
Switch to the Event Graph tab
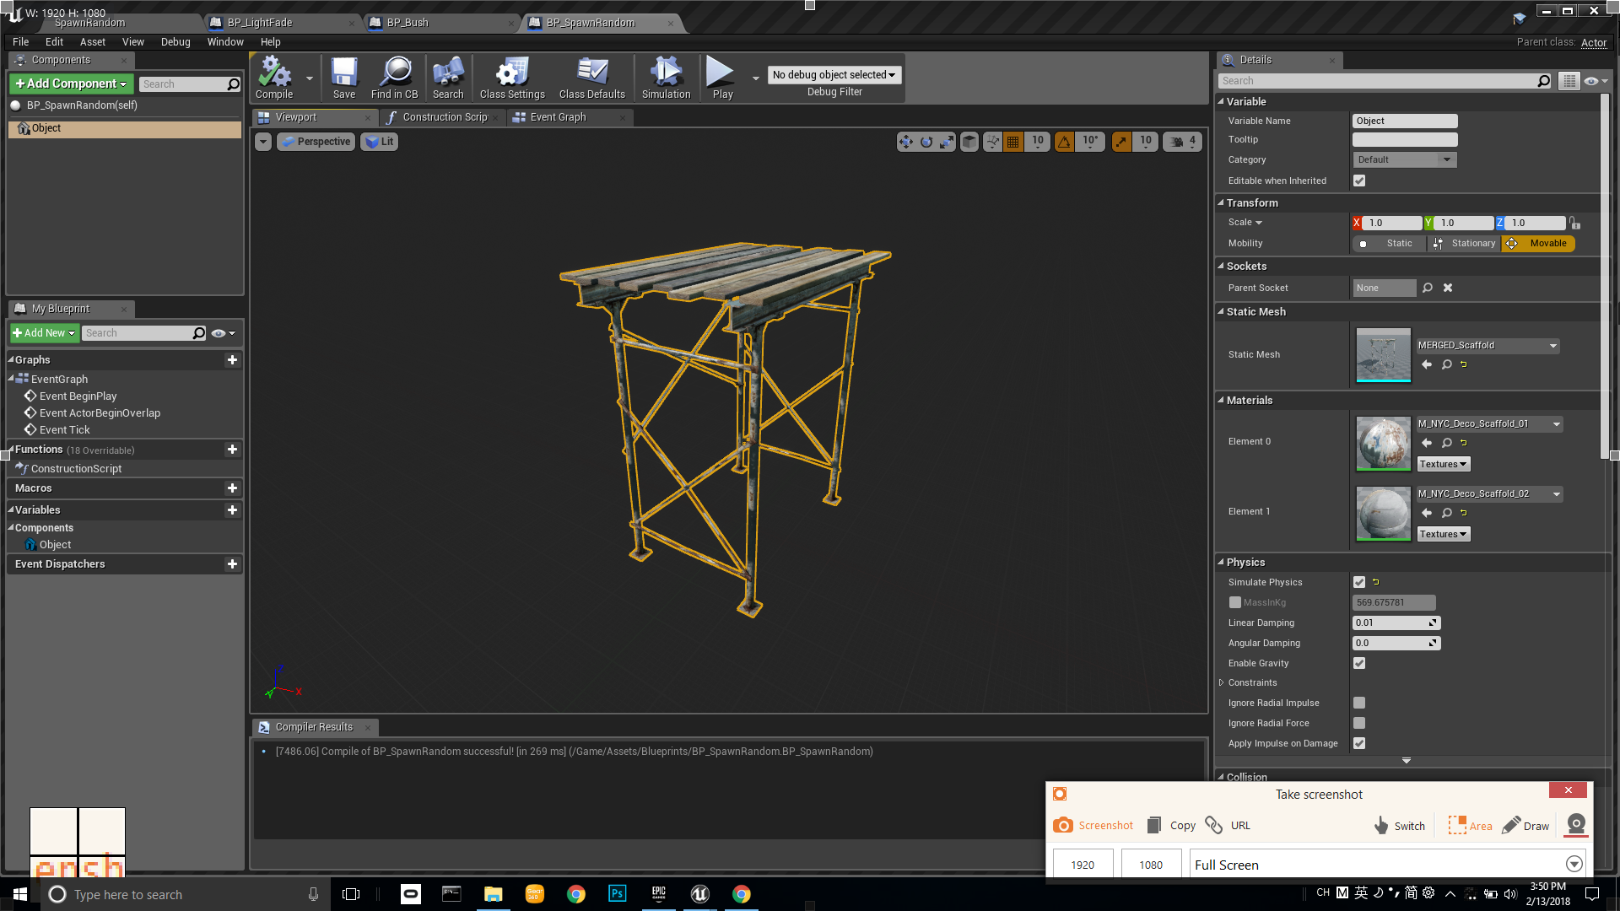tap(558, 117)
